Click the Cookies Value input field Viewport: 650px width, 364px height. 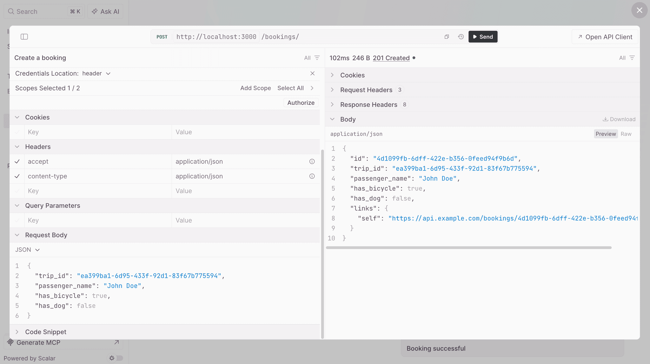click(x=246, y=132)
